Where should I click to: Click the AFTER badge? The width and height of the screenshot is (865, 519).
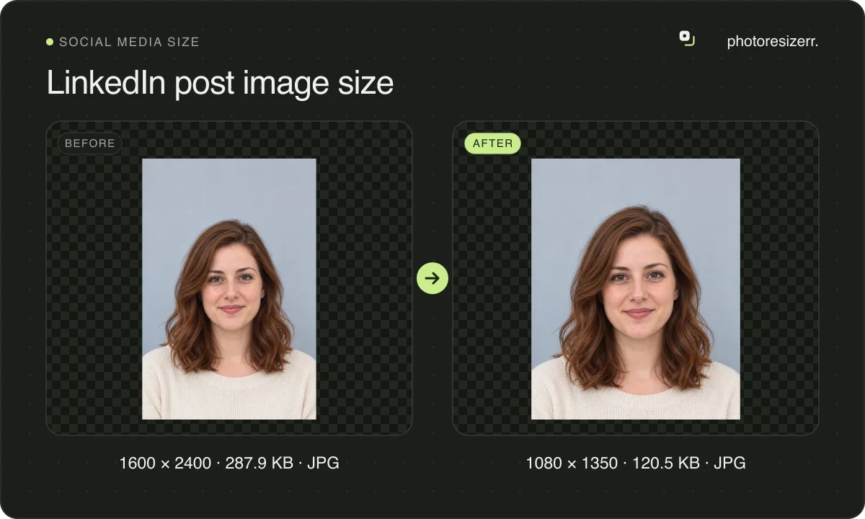click(x=492, y=143)
